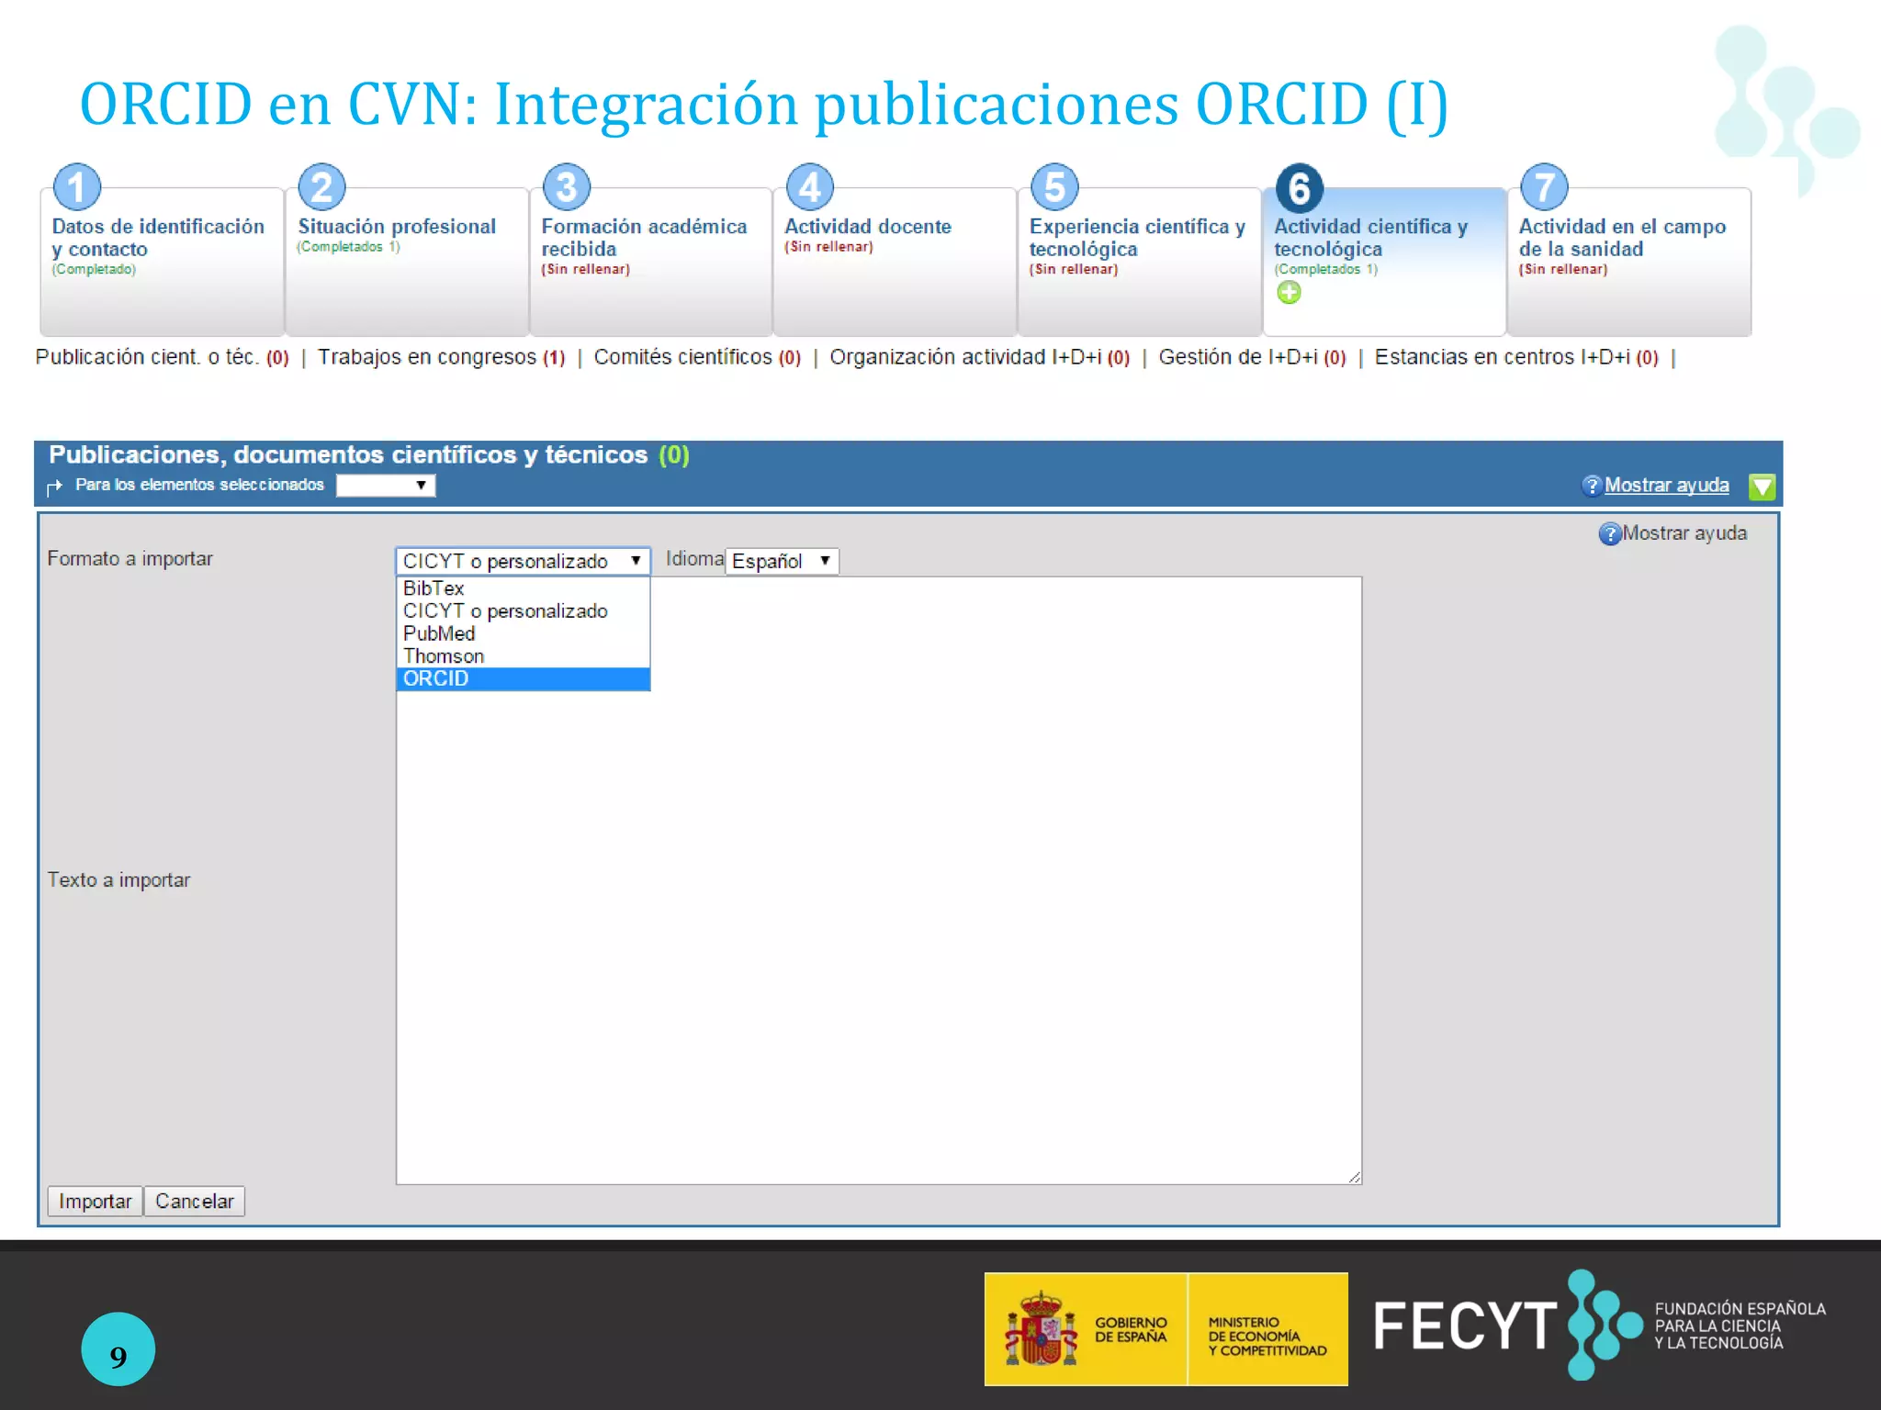Click the step 6 number circle icon
Viewport: 1881px width, 1410px height.
click(1300, 187)
